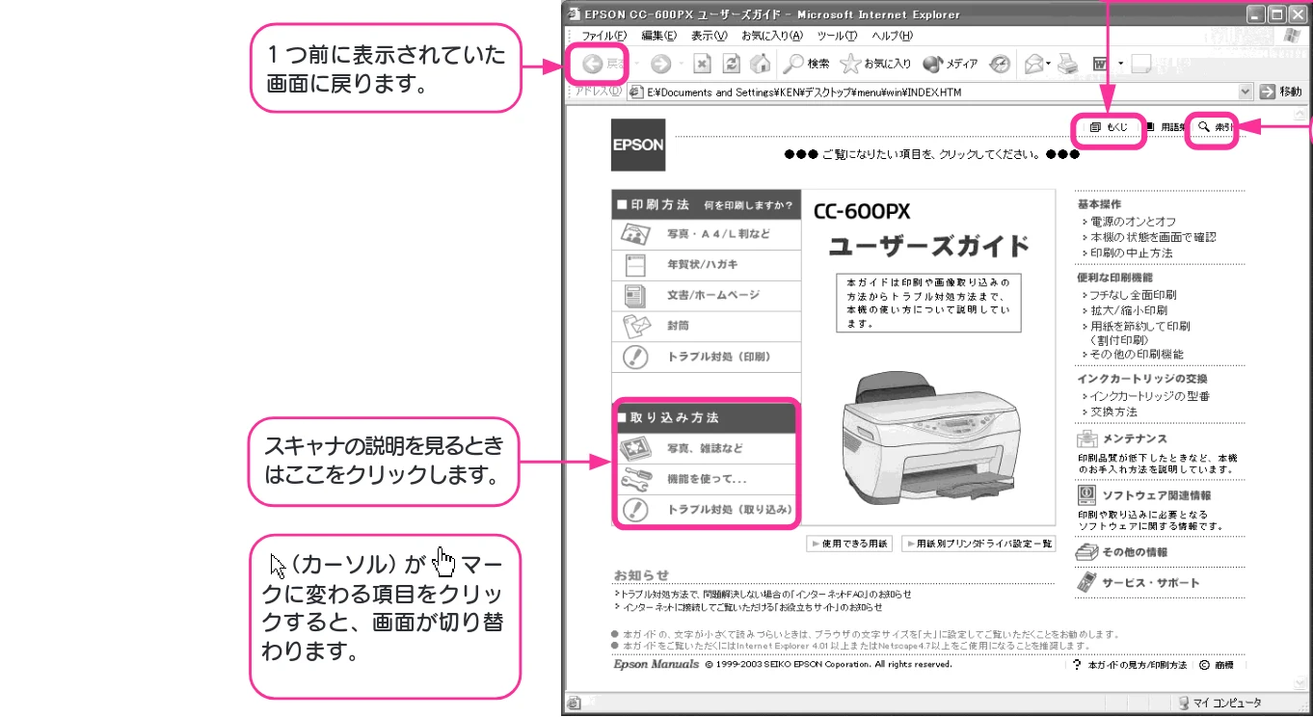This screenshot has width=1313, height=717.
Task: Print the page using the printer icon
Action: point(1066,65)
